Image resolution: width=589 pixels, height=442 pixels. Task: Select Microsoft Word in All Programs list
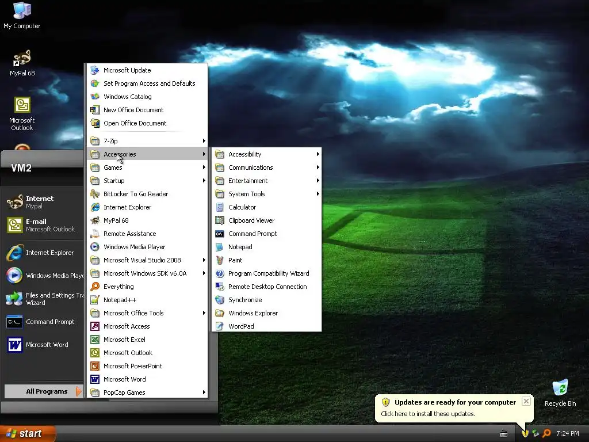(x=147, y=379)
